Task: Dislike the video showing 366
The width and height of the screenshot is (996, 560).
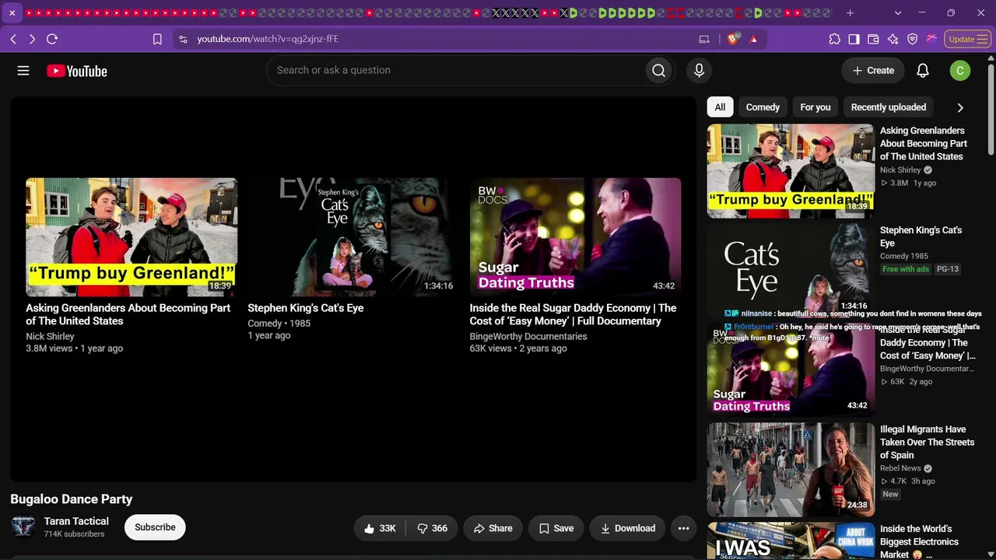Action: pyautogui.click(x=432, y=528)
